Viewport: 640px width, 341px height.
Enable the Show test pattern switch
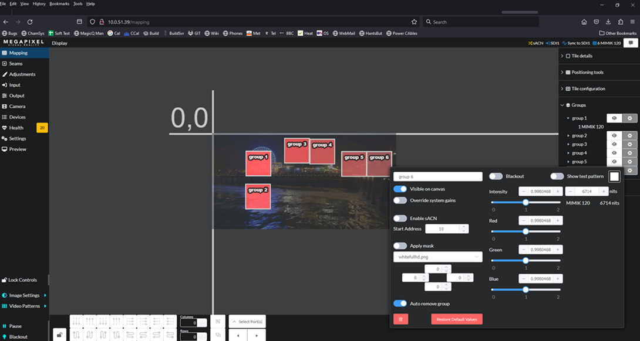[x=557, y=176]
